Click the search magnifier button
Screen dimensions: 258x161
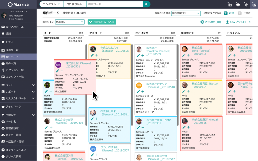pyautogui.click(x=146, y=4)
